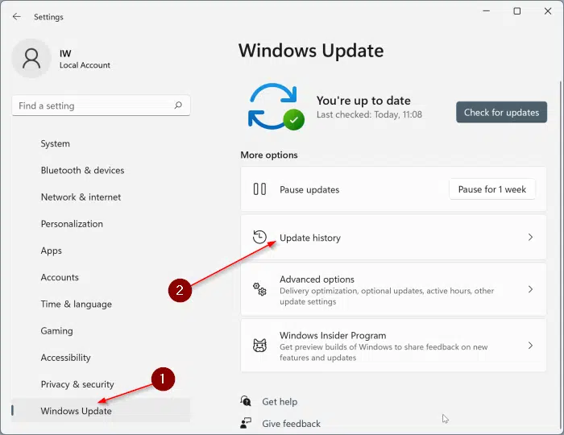This screenshot has height=435, width=564.
Task: Click the search magnifier icon
Action: point(178,106)
